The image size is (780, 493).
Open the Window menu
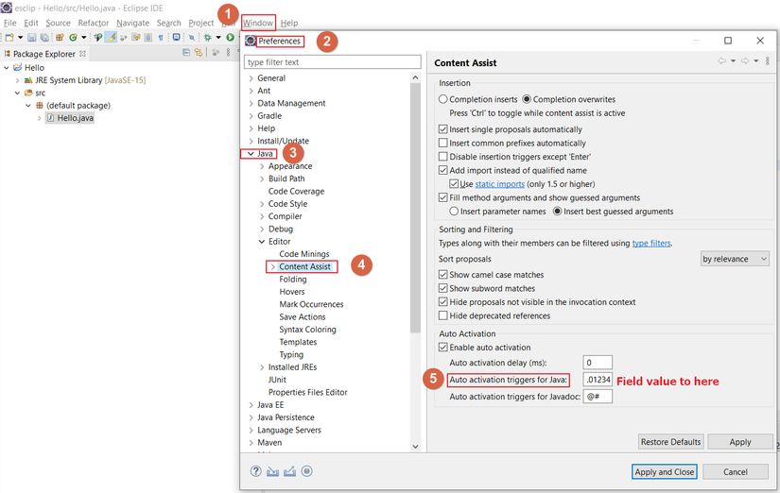pyautogui.click(x=258, y=23)
